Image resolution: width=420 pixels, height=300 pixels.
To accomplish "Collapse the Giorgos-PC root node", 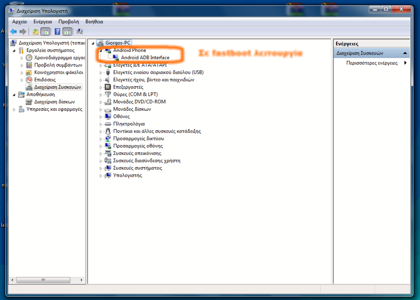I will coord(93,43).
